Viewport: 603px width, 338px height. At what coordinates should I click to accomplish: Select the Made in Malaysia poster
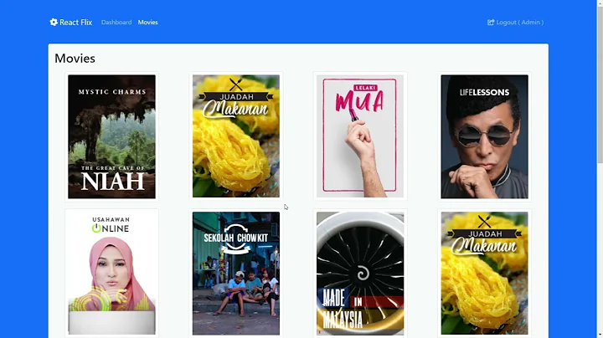[360, 273]
